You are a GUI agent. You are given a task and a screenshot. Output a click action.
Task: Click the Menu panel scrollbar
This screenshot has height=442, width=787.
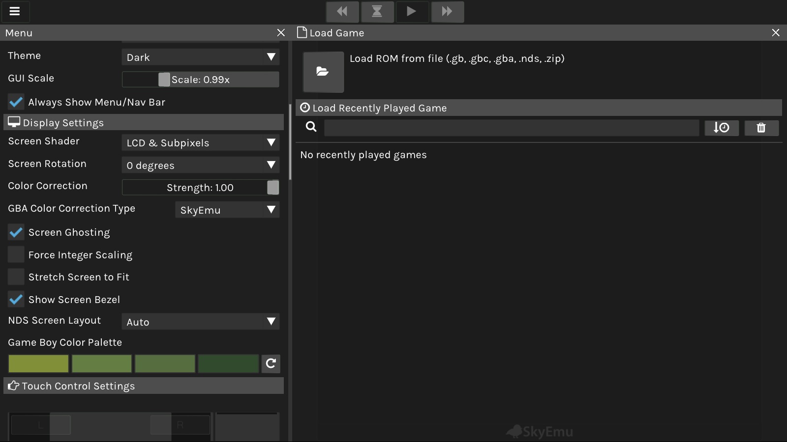tap(290, 141)
